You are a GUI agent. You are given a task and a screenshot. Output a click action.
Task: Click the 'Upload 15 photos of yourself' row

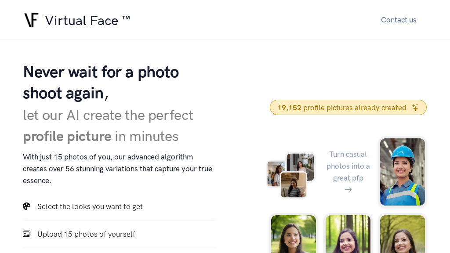[x=86, y=234]
